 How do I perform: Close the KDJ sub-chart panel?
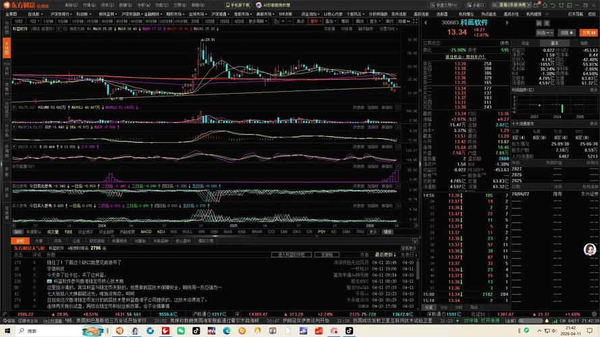click(398, 147)
